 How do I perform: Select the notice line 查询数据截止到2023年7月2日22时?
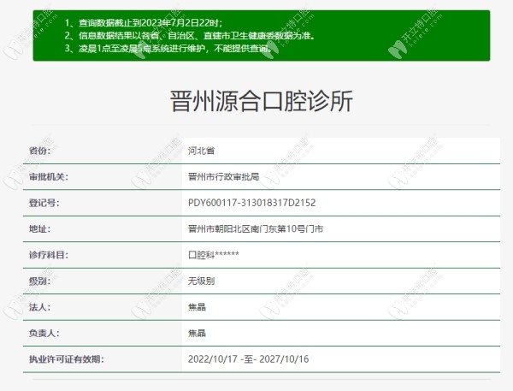tap(144, 22)
